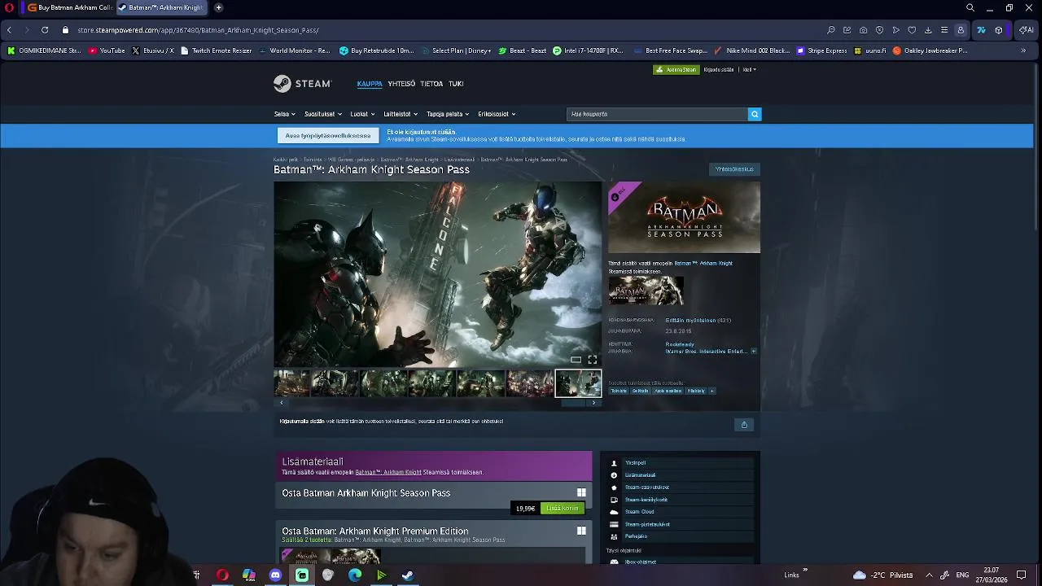Select the last highlighted screenshot thumbnail
The image size is (1042, 586).
pyautogui.click(x=578, y=383)
